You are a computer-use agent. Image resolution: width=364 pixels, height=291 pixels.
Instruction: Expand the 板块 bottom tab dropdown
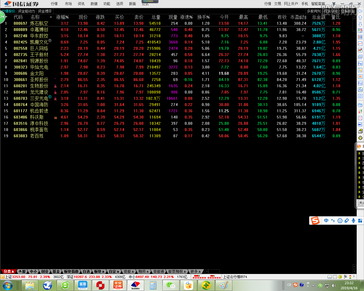tap(99, 271)
